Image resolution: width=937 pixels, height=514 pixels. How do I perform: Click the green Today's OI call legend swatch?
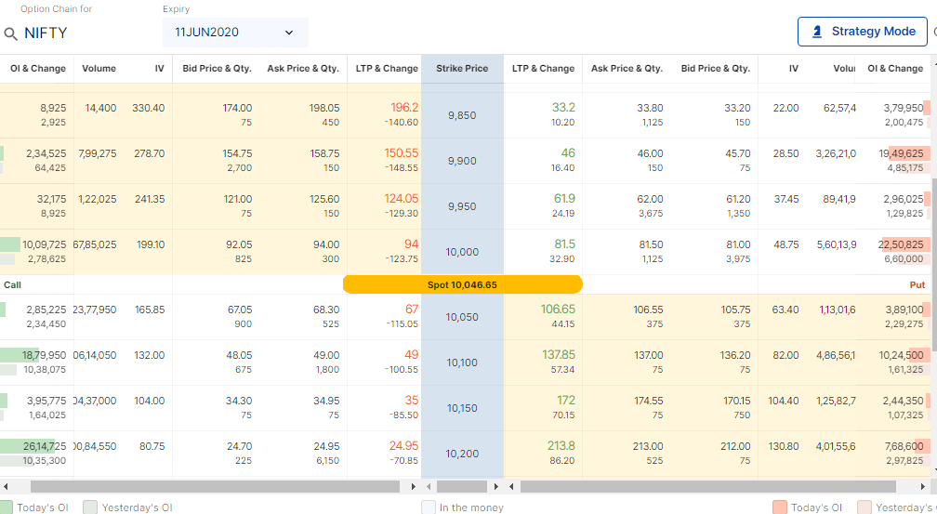(x=6, y=507)
